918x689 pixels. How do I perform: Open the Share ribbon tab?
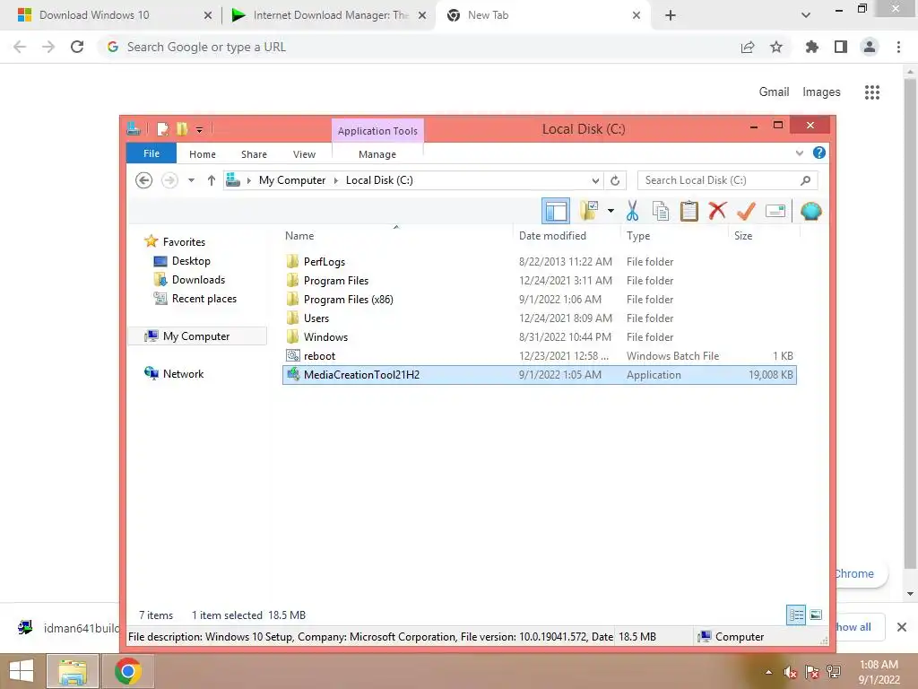[254, 154]
